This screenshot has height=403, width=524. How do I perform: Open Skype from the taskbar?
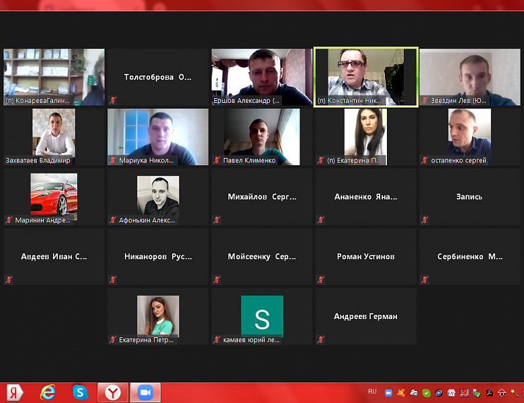pyautogui.click(x=80, y=392)
